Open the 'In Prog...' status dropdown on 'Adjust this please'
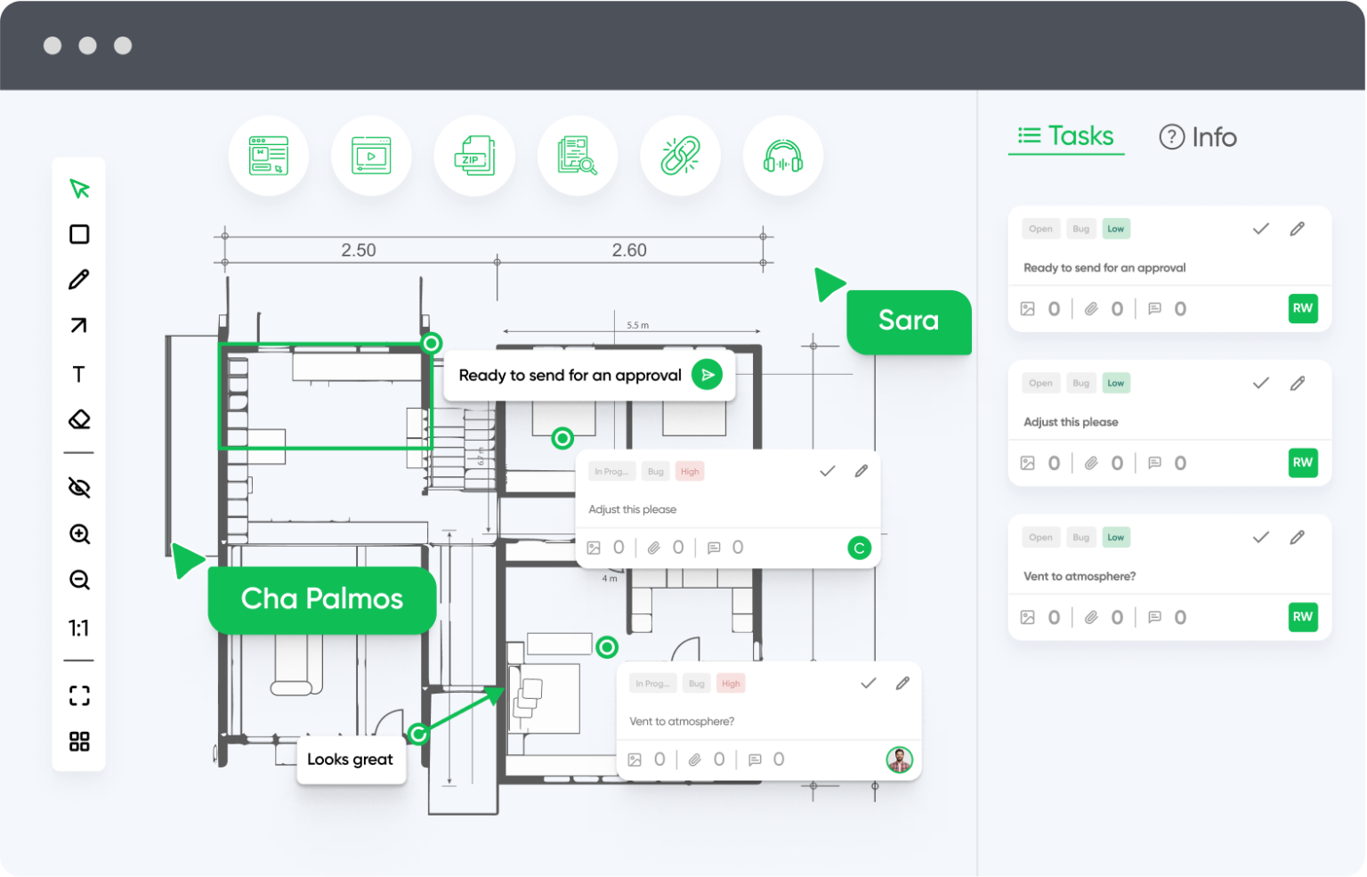Image resolution: width=1367 pixels, height=877 pixels. tap(611, 471)
